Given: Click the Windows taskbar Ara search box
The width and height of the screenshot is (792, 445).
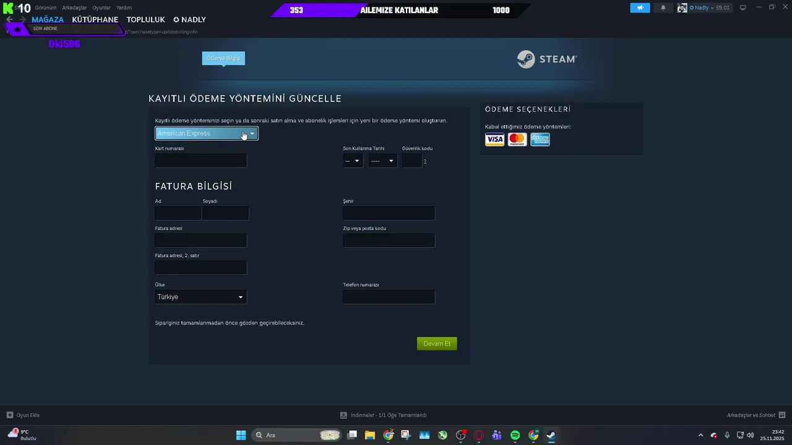Looking at the screenshot, I should click(x=297, y=435).
